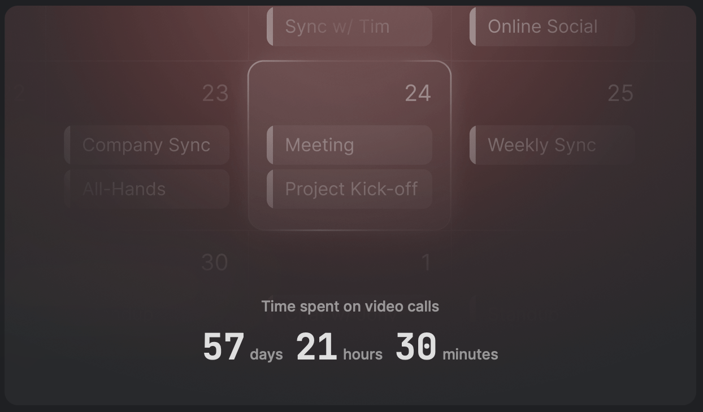Click the "hours" unit label

coord(363,354)
